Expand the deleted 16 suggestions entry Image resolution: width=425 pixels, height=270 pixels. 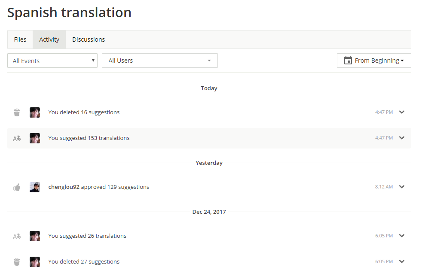402,112
